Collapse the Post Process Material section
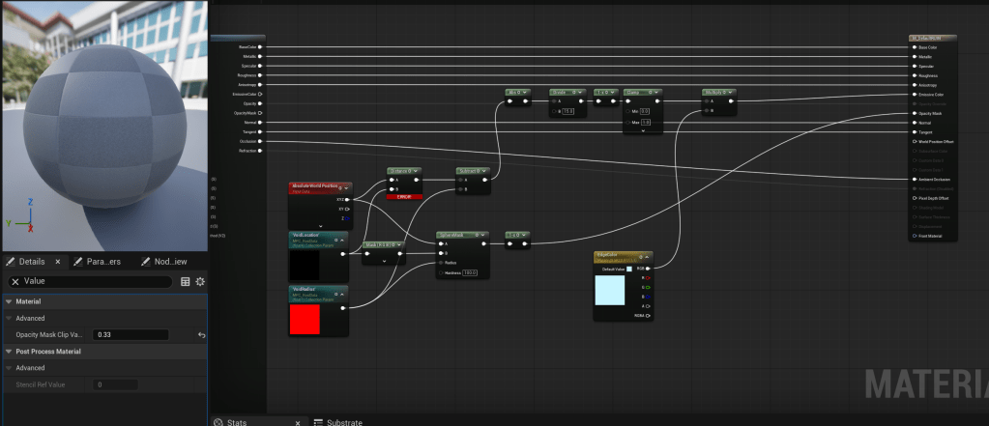 (x=9, y=352)
